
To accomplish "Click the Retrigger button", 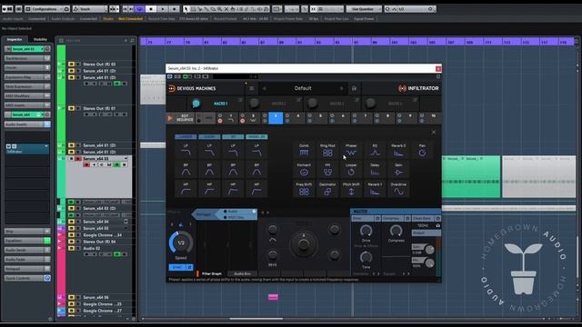I will (204, 214).
